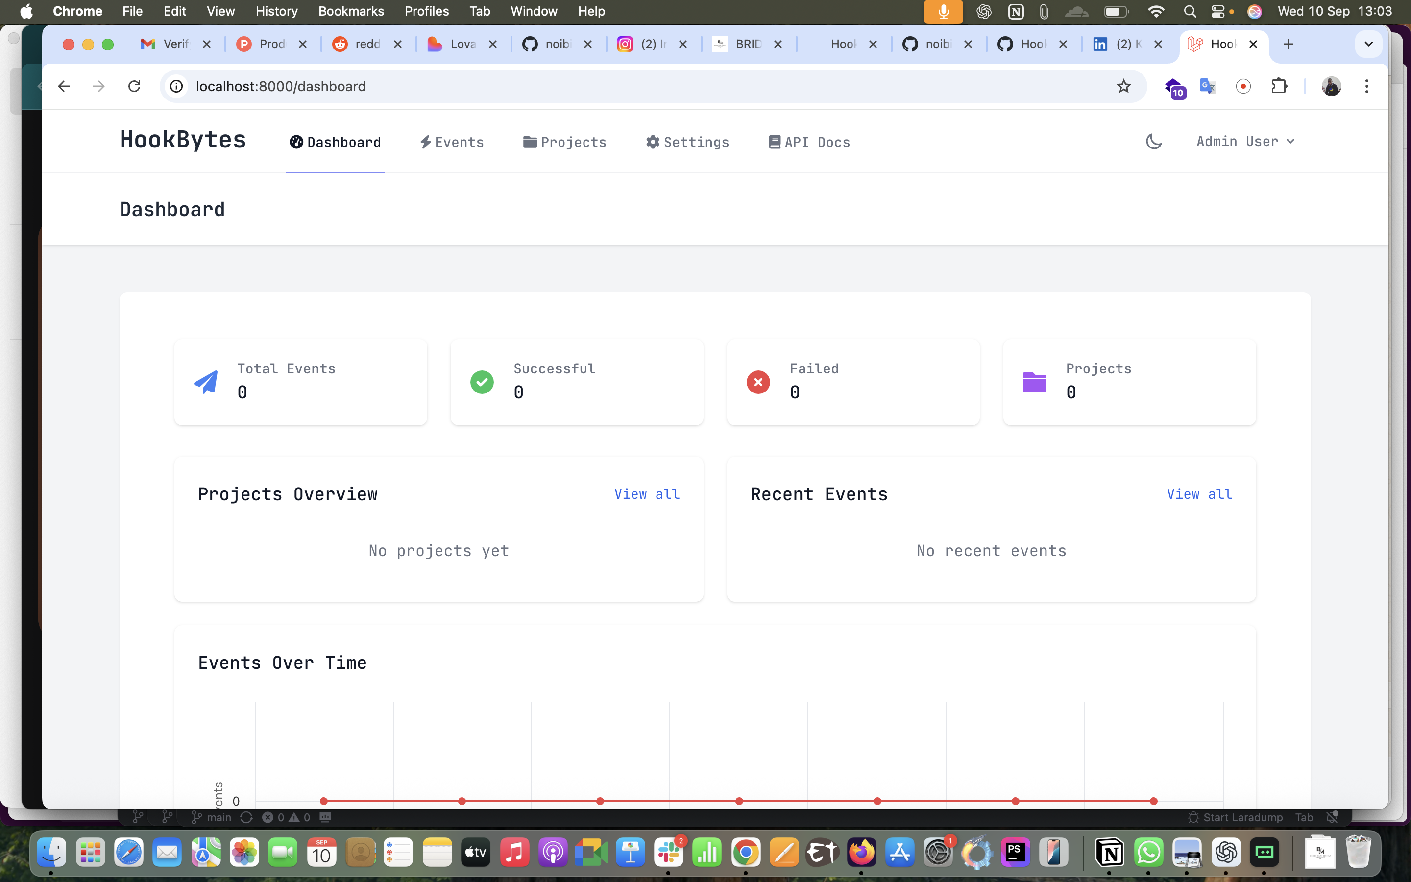
Task: Close the BRID tab
Action: tap(778, 44)
